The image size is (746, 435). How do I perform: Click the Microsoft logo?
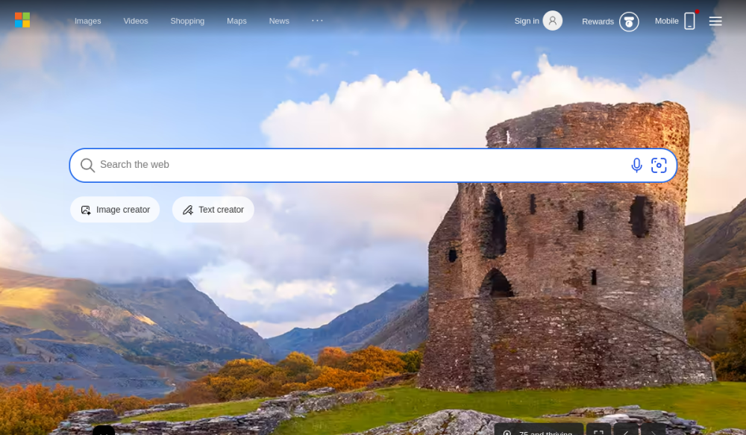pyautogui.click(x=22, y=20)
